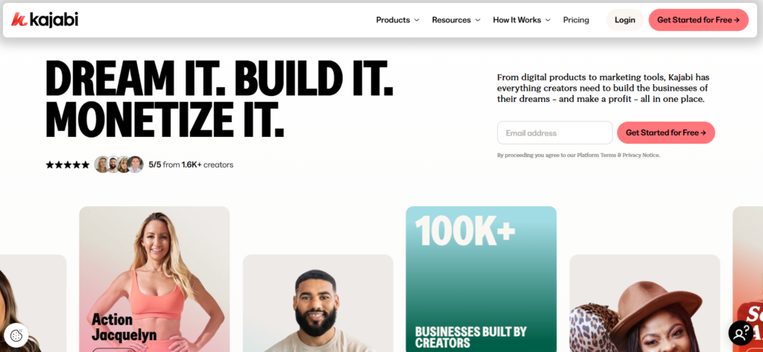763x352 pixels.
Task: Open the Products menu item
Action: 393,20
